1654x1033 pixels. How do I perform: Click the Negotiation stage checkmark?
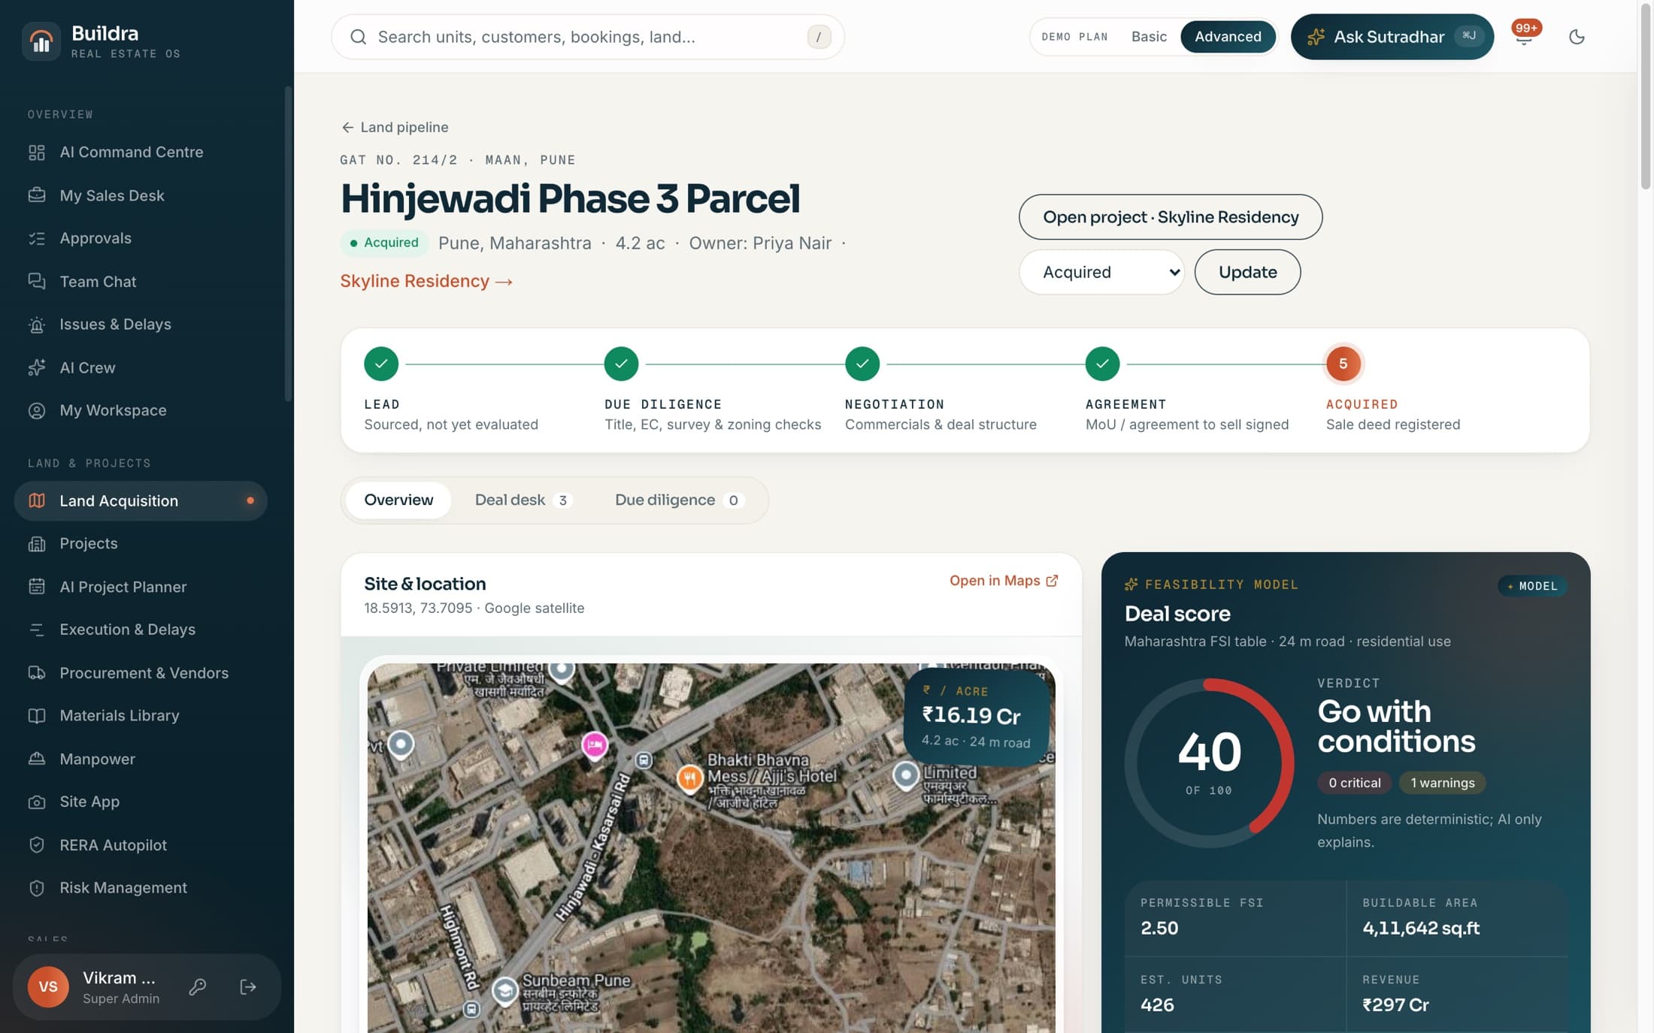862,364
